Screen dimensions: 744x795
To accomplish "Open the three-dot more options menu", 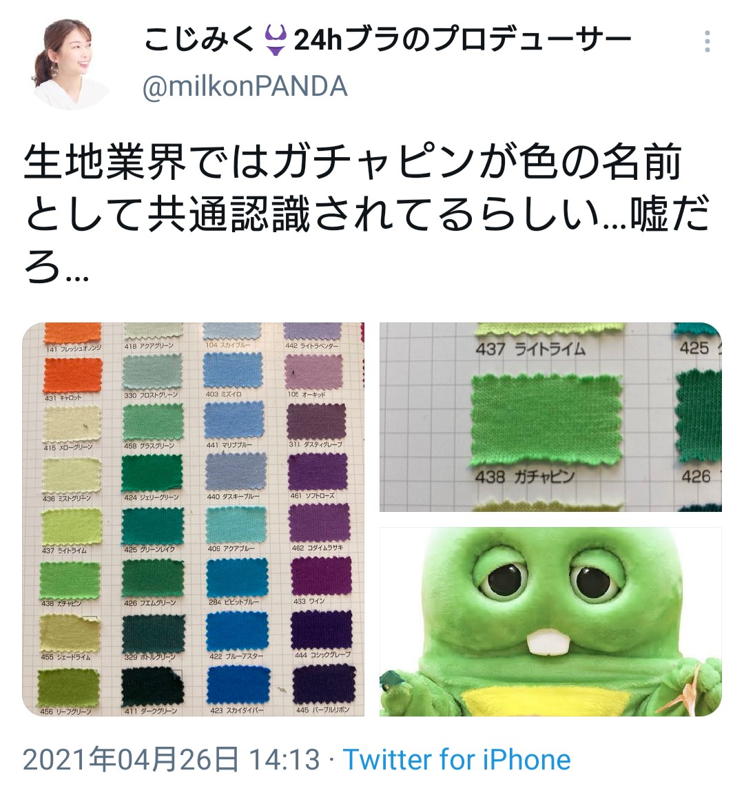I will [707, 41].
